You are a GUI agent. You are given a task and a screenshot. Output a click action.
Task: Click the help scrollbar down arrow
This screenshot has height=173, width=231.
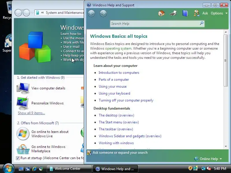[x=226, y=146]
